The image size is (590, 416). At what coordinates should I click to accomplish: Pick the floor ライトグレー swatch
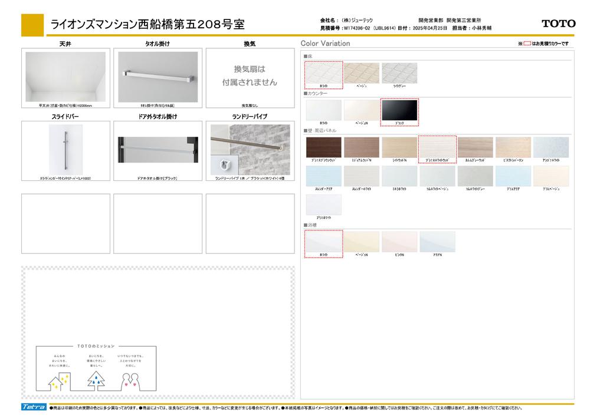(x=399, y=73)
